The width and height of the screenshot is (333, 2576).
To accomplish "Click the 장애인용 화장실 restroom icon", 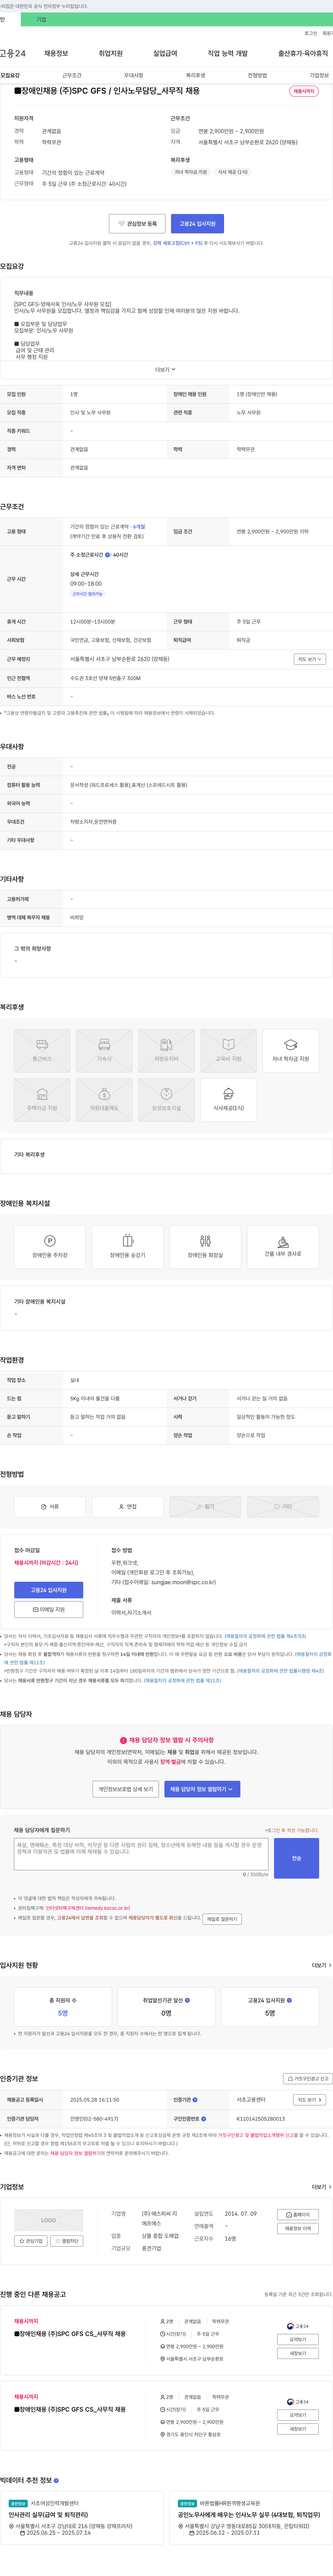I will 205,1247.
